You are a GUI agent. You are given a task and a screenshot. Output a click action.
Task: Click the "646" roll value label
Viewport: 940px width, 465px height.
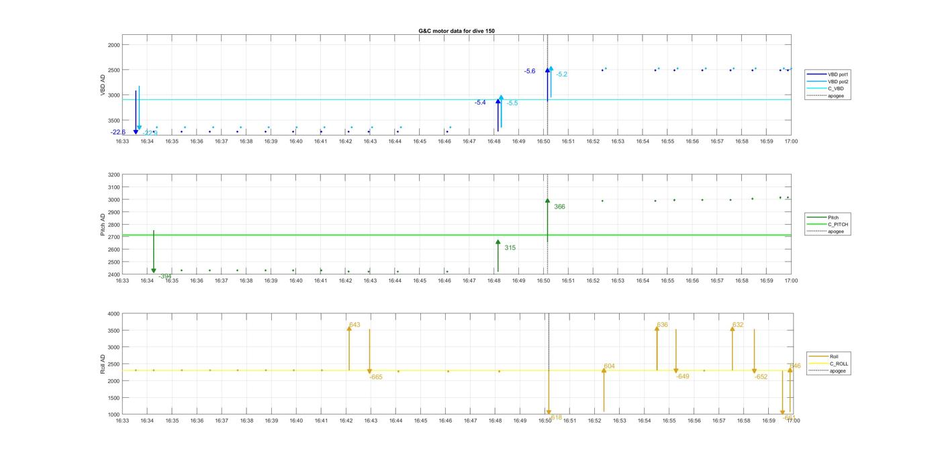click(796, 366)
